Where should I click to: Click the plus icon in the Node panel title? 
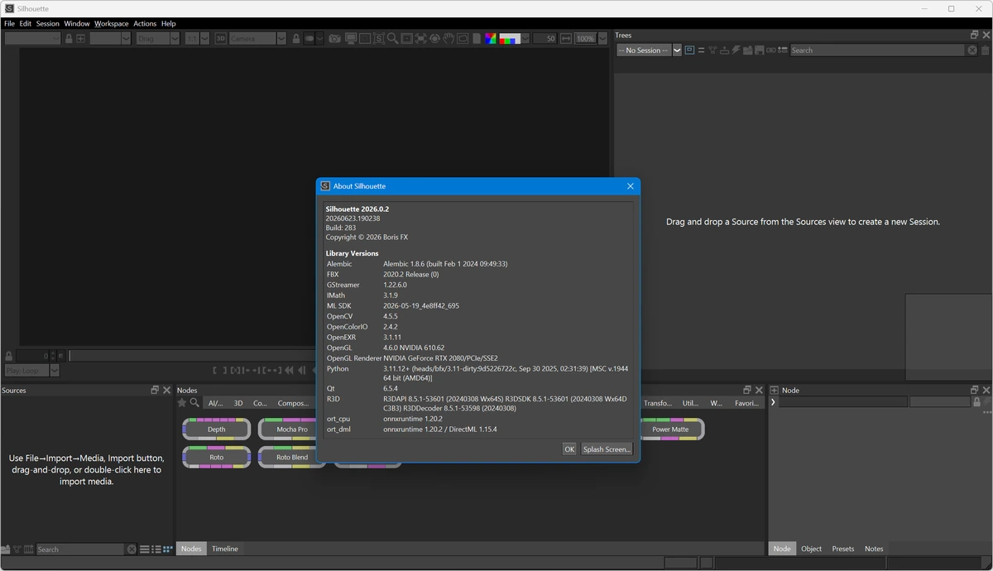[775, 390]
